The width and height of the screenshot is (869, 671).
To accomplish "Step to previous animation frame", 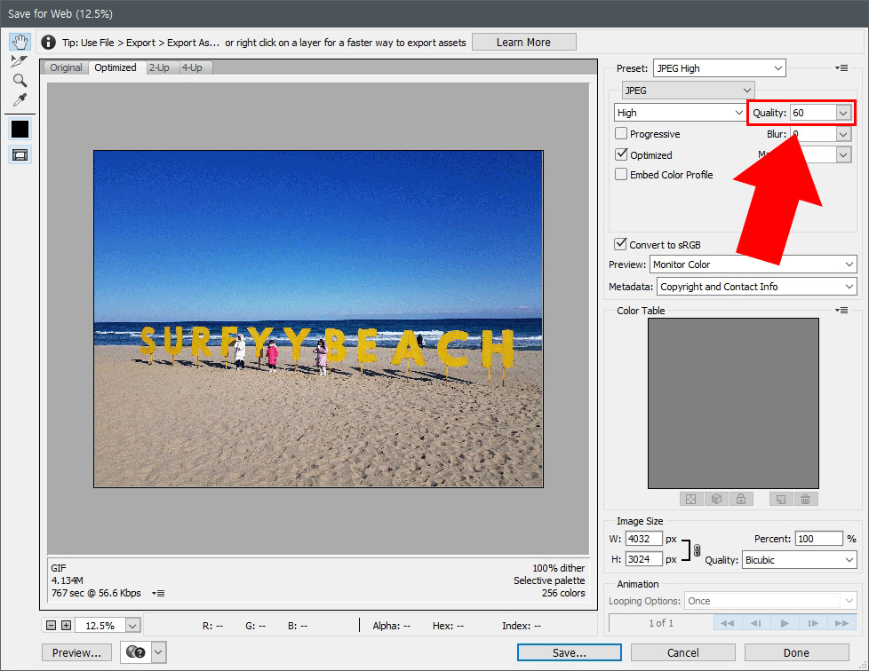I will coord(755,623).
